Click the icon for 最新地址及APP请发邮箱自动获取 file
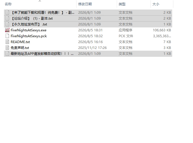The width and height of the screenshot is (193, 143). [7, 54]
